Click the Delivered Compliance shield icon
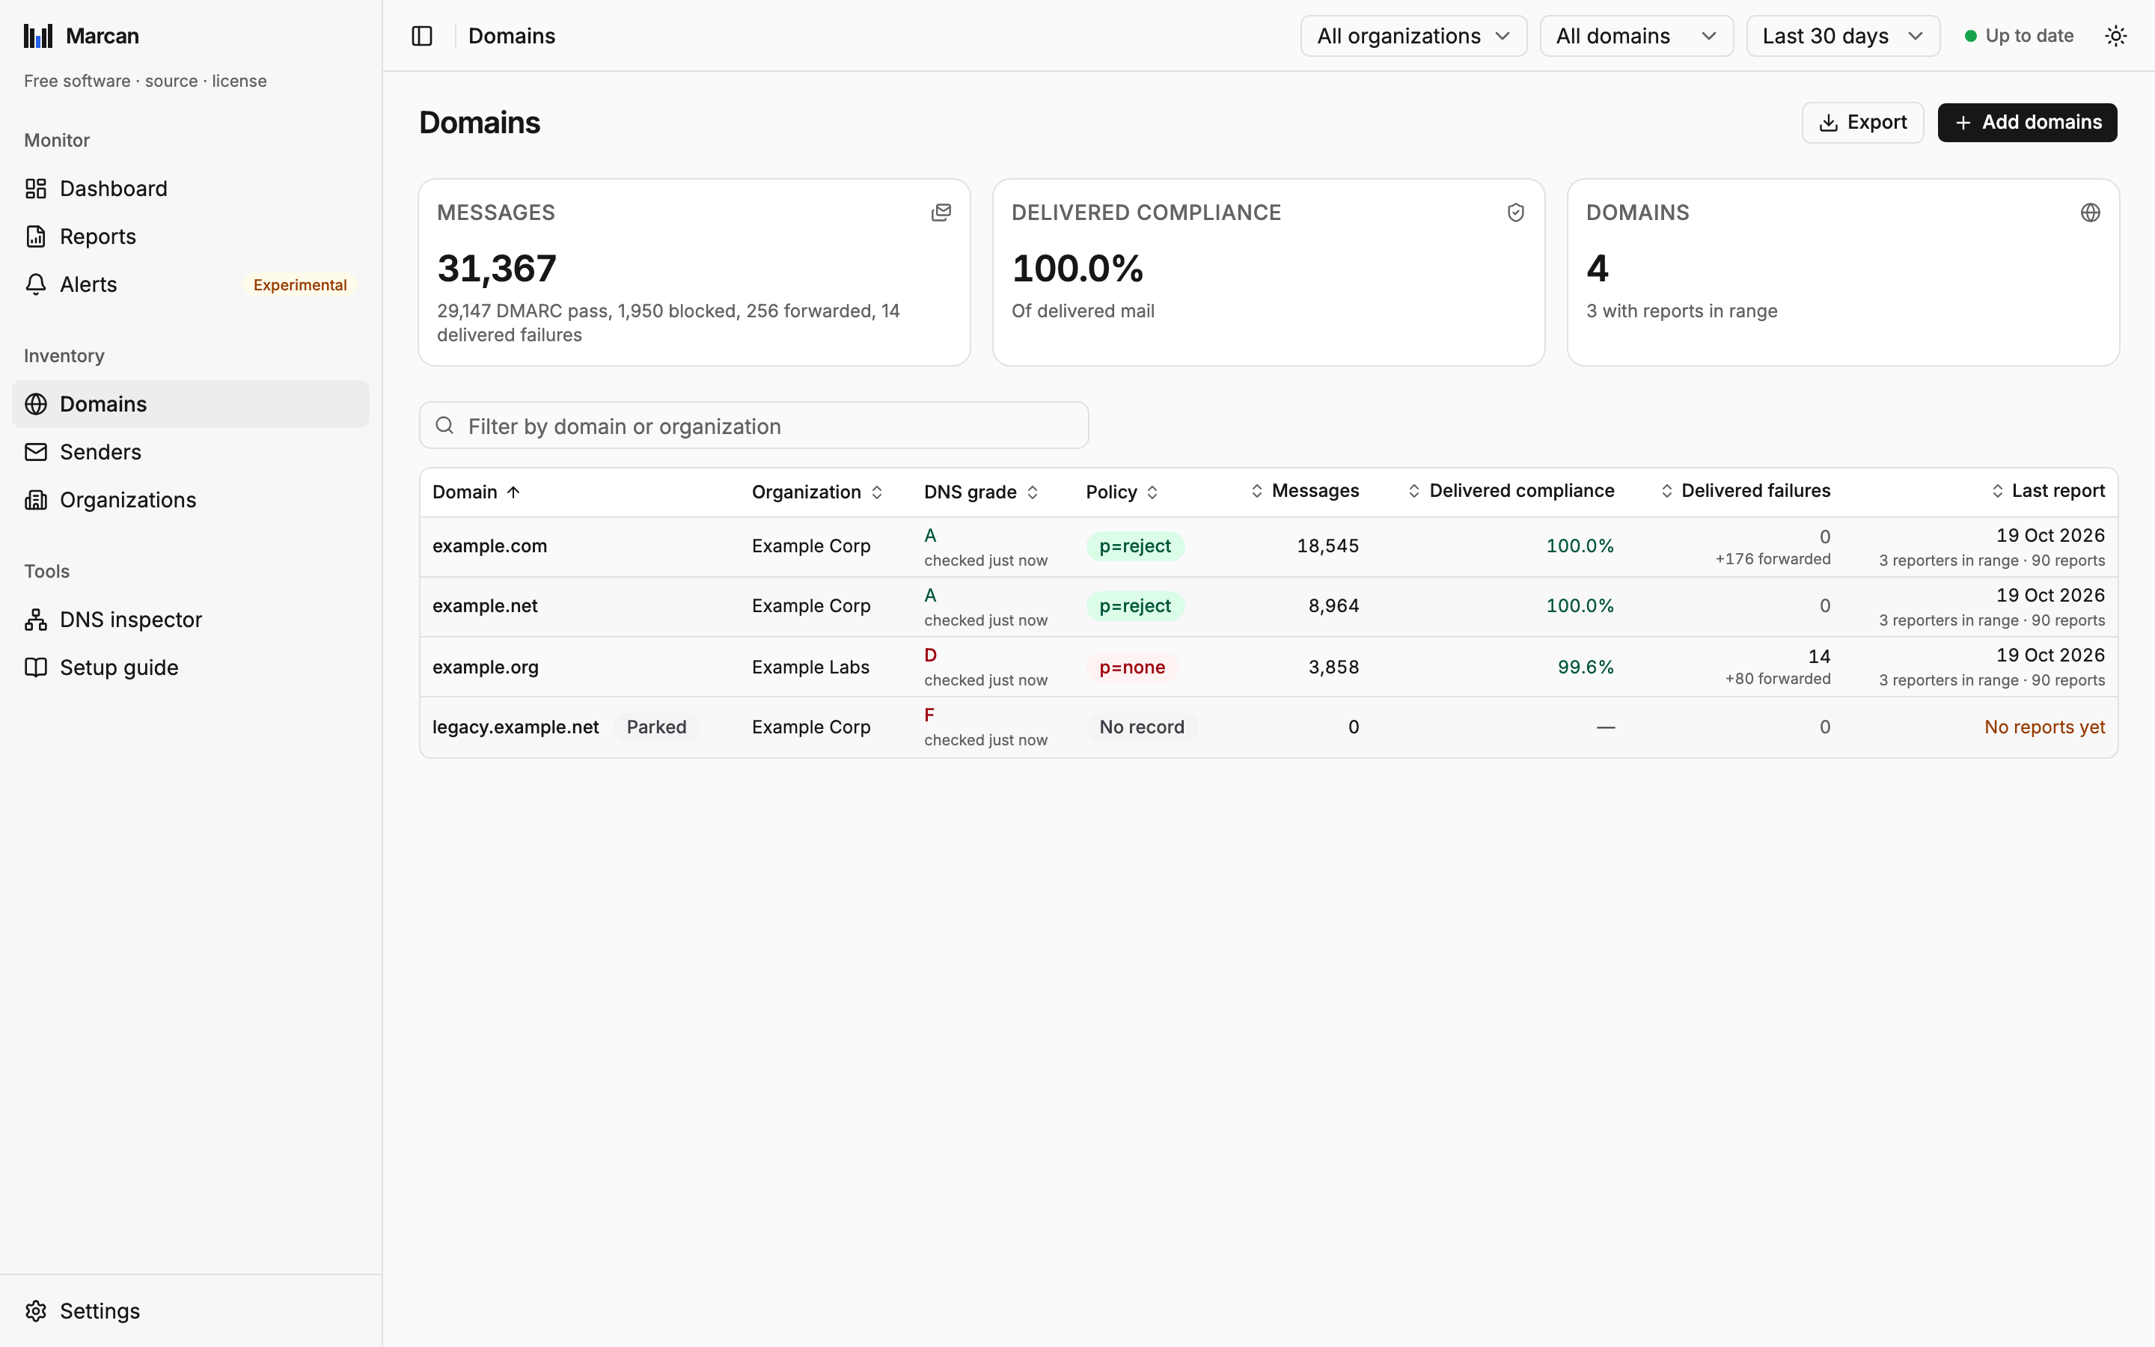Screen dimensions: 2155x1347 coord(1516,212)
